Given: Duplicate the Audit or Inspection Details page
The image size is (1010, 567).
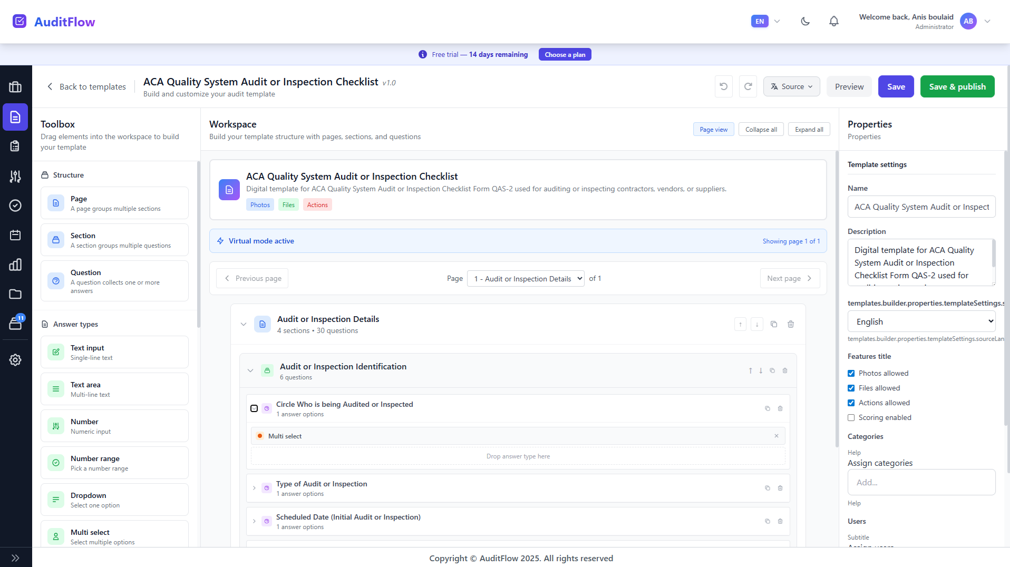Looking at the screenshot, I should pyautogui.click(x=774, y=324).
